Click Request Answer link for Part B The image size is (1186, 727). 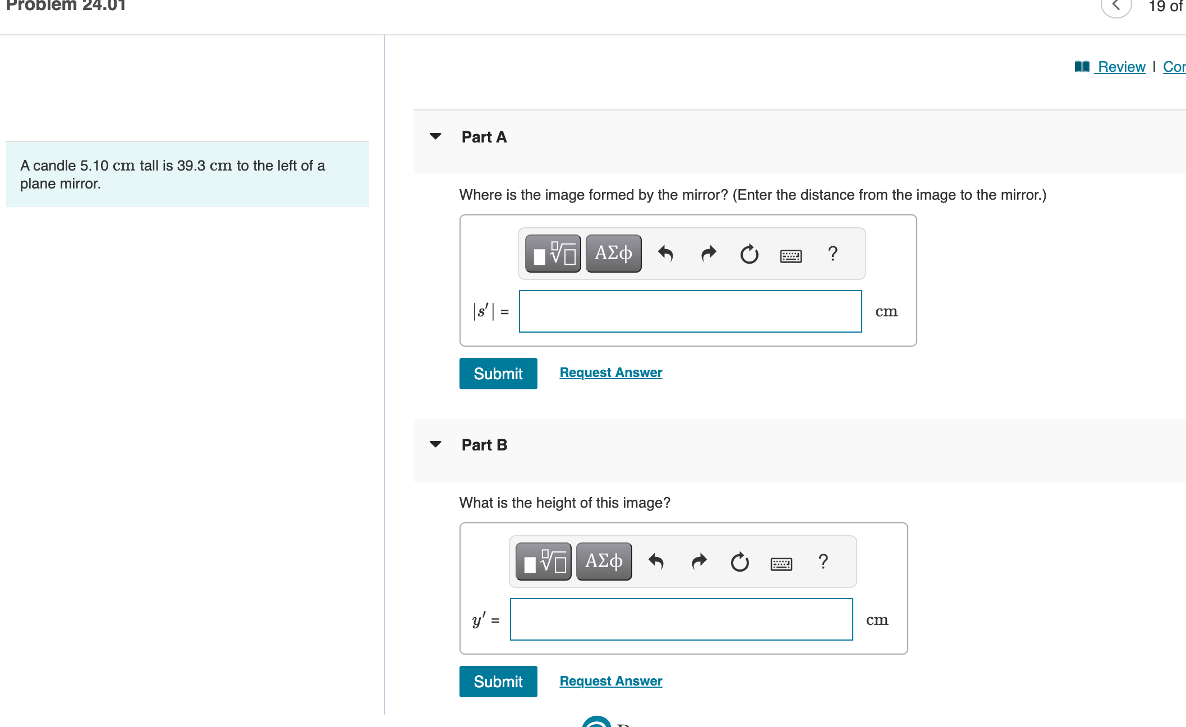pos(611,681)
